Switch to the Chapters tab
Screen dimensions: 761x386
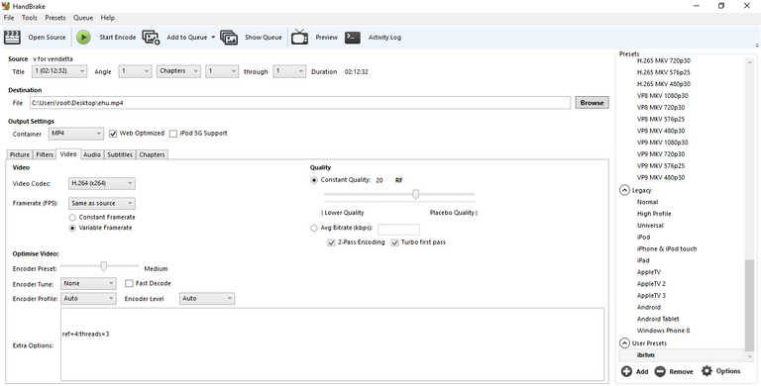tap(152, 154)
